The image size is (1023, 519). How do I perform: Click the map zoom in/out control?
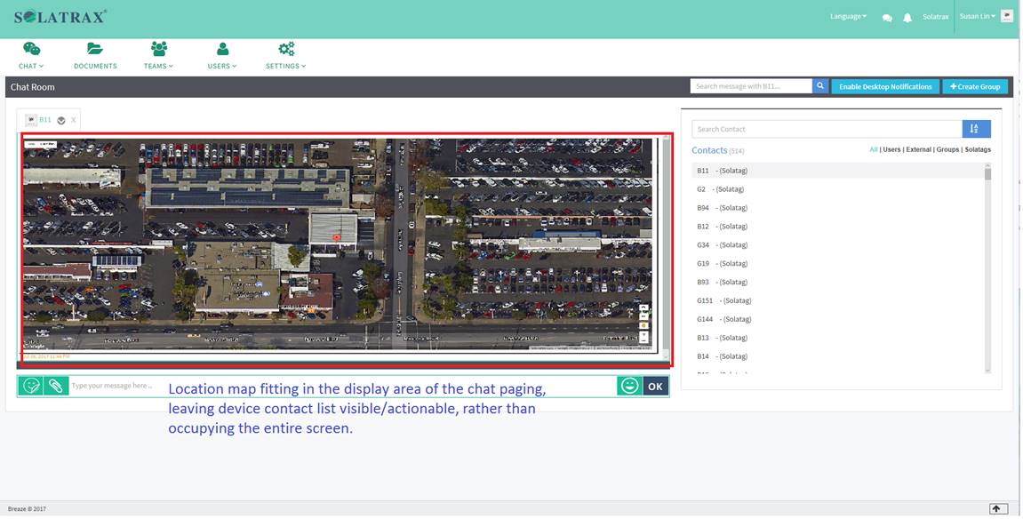click(644, 337)
